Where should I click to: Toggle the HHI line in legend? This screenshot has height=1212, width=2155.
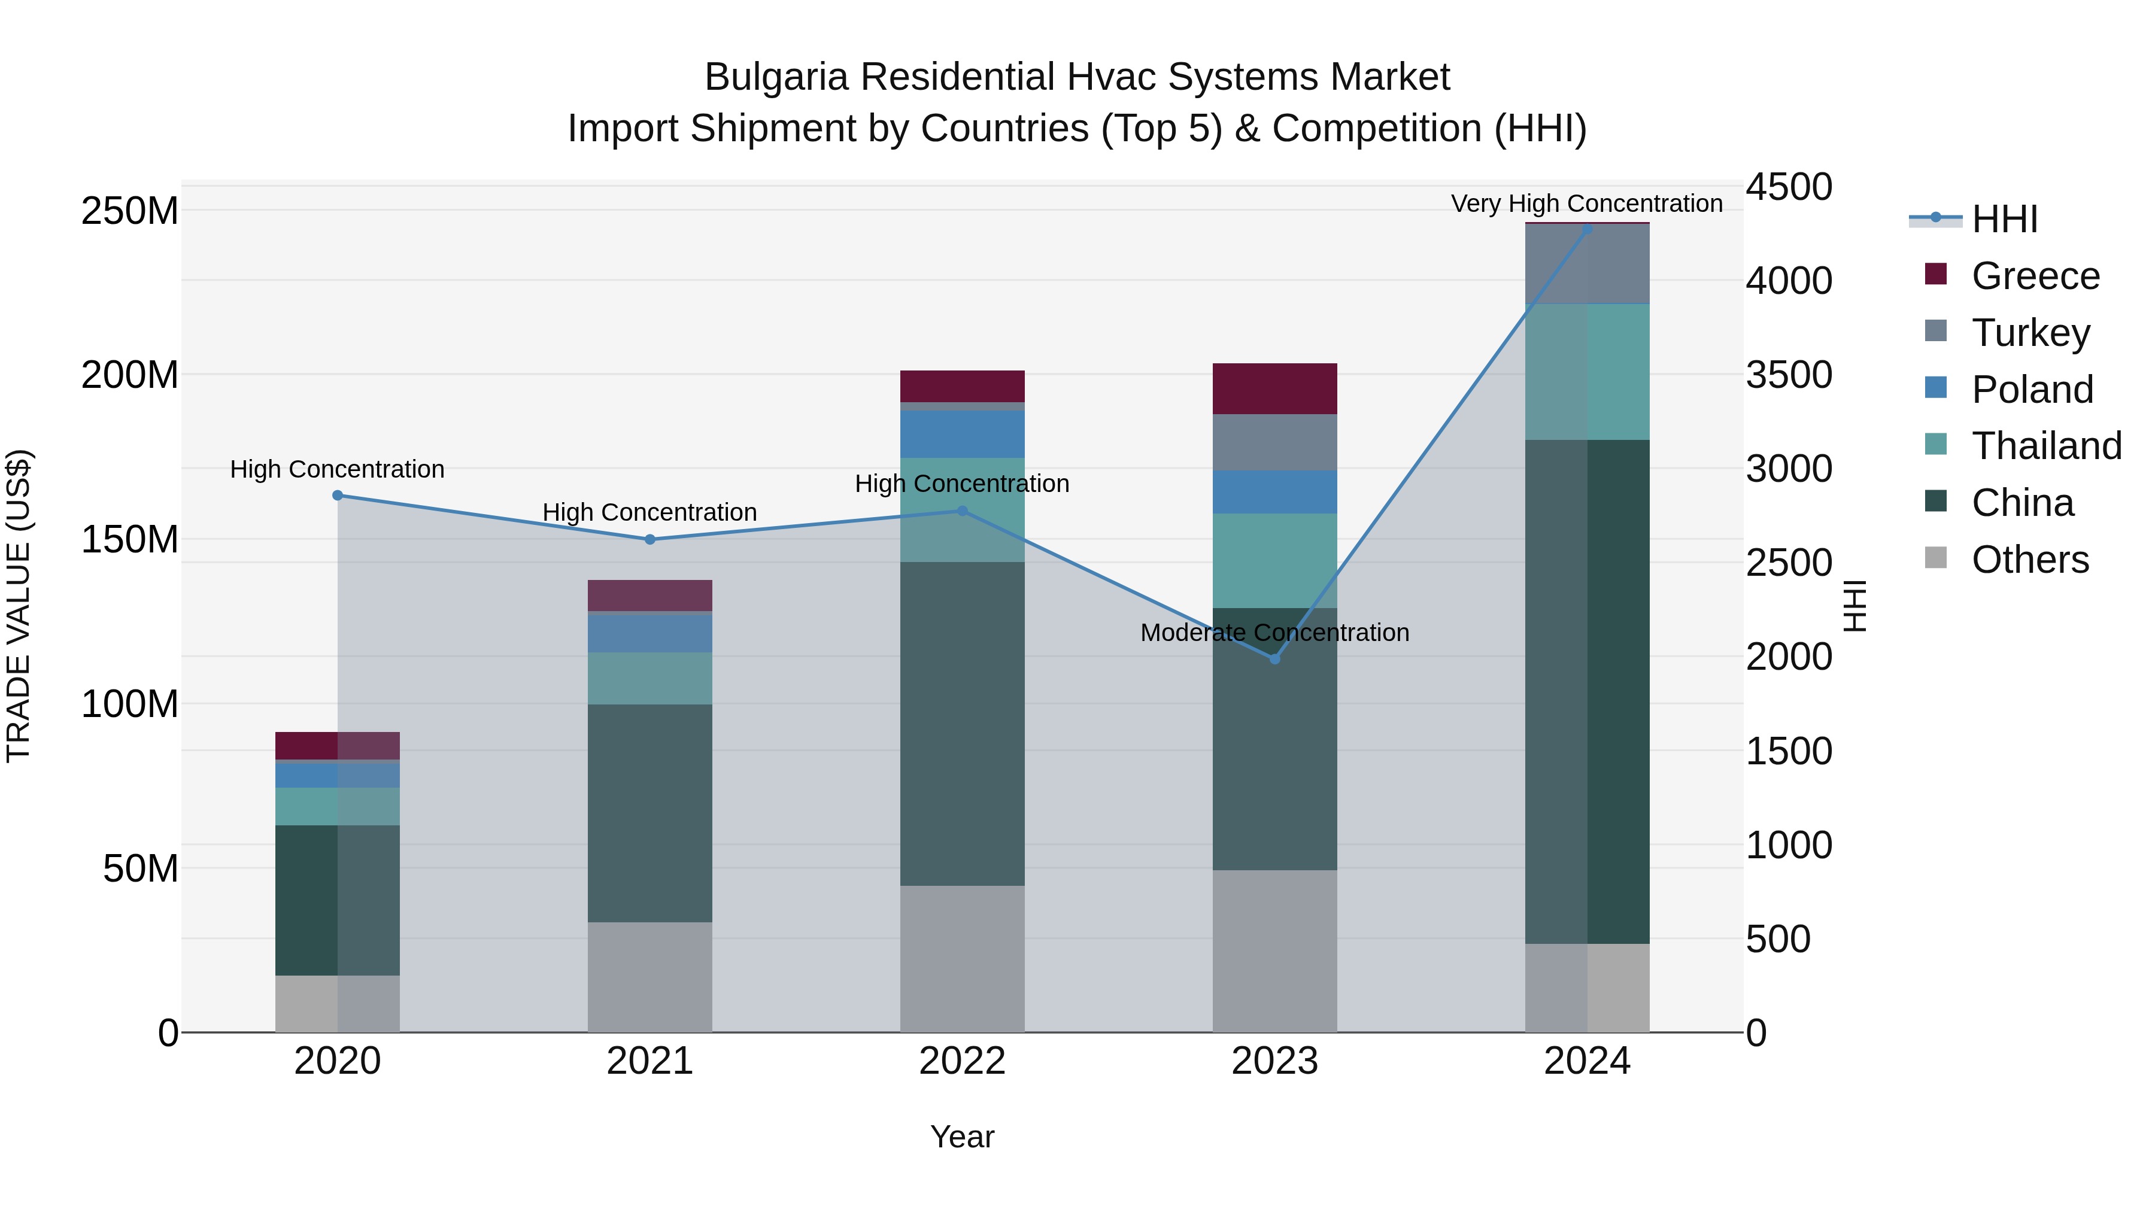[1974, 219]
